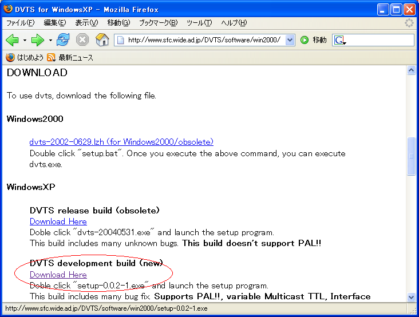Expand the address bar URL dropdown

(x=290, y=40)
